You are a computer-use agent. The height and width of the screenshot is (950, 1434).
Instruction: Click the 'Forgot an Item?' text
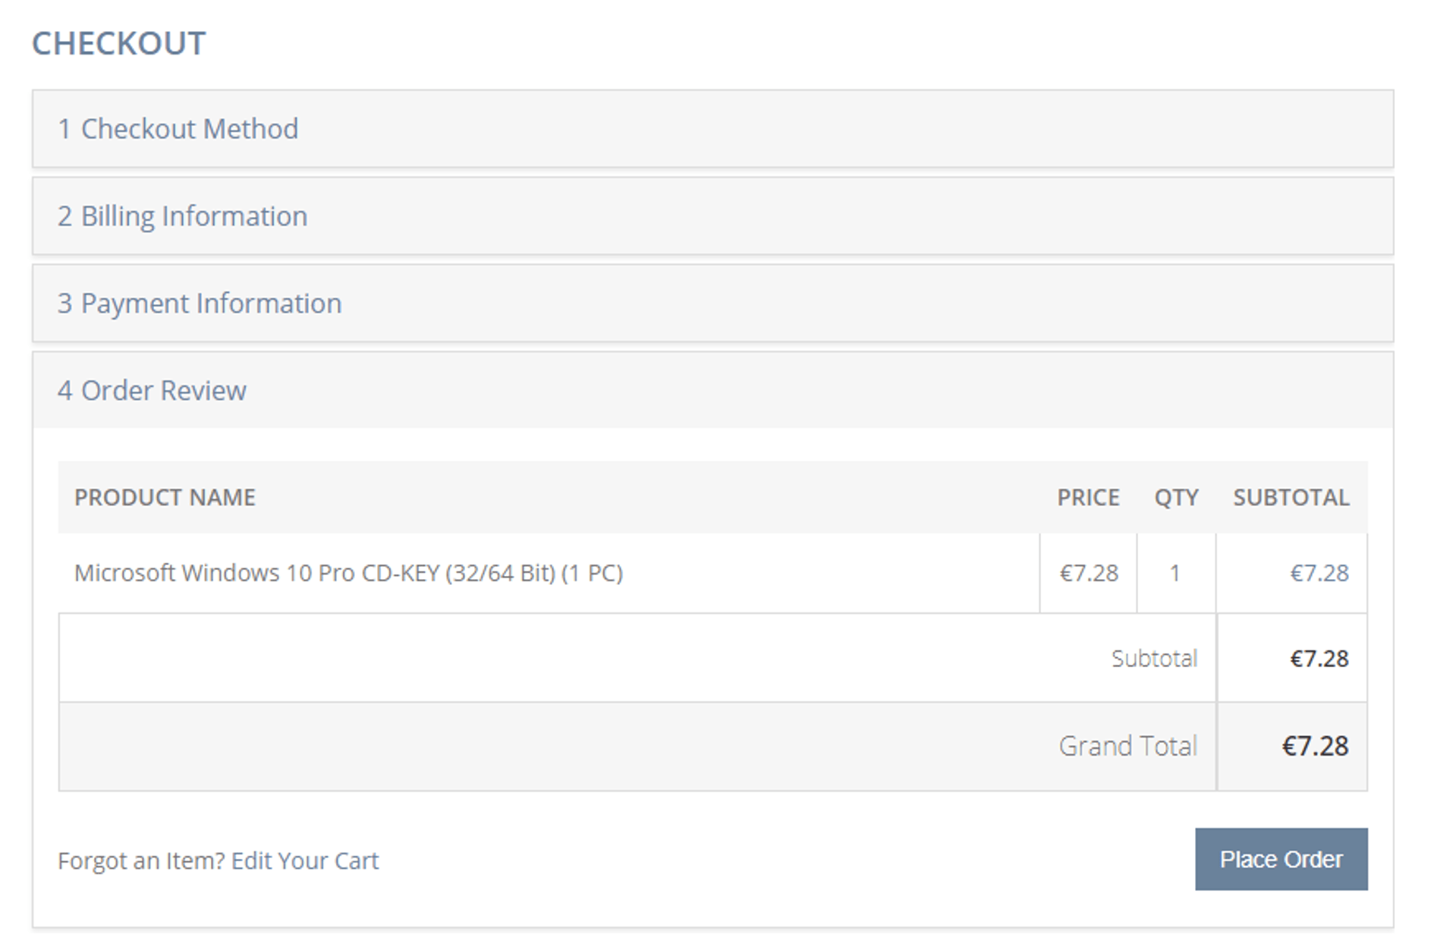(142, 860)
